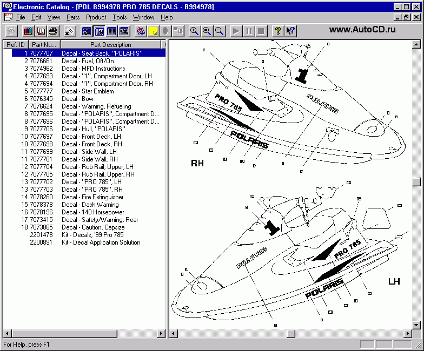
Task: Click the magnifier with horizontal lines icon
Action: click(x=207, y=31)
